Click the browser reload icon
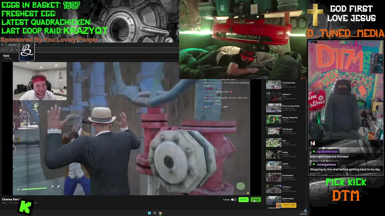385x216 pixels. point(11,50)
